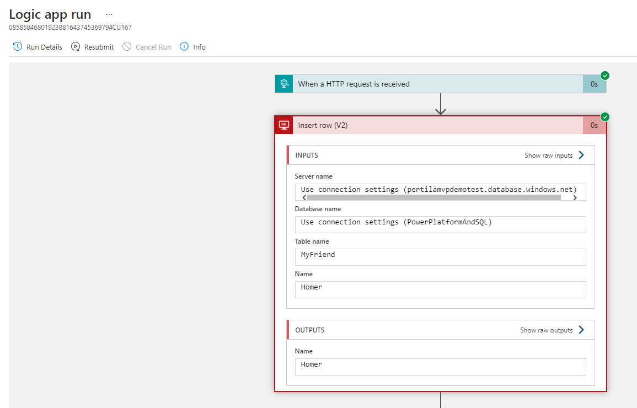
Task: Click the HTTP request trigger globe icon
Action: point(284,84)
